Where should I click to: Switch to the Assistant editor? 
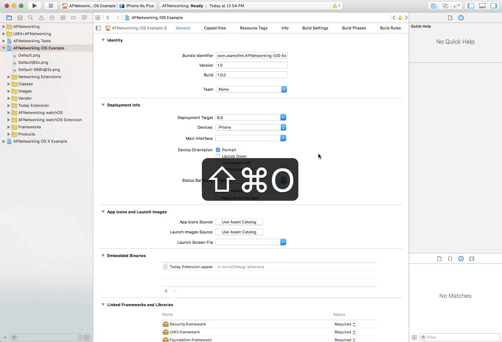point(445,6)
